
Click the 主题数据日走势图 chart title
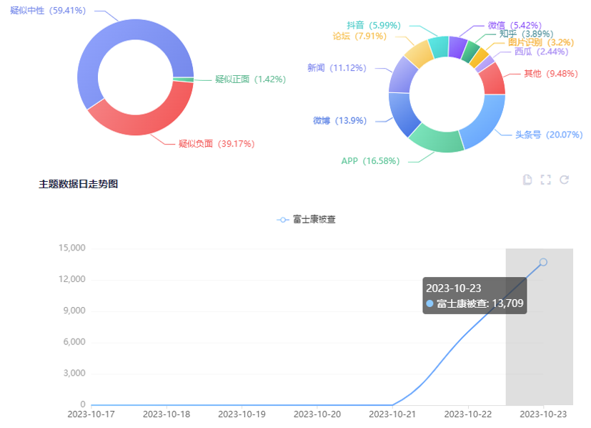coord(78,184)
